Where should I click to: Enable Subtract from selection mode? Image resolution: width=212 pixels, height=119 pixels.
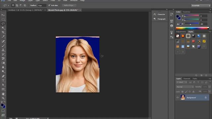click(21, 5)
